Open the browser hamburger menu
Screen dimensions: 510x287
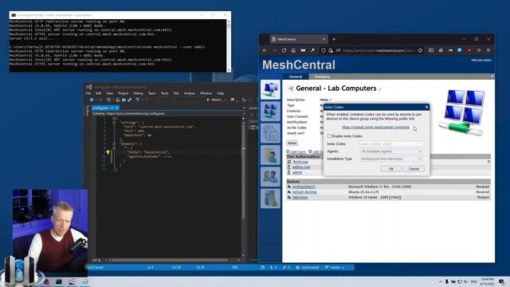pyautogui.click(x=488, y=50)
